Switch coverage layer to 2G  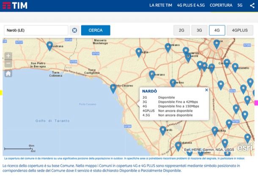tap(181, 30)
